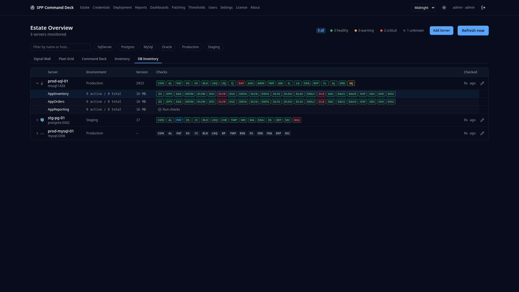The height and width of the screenshot is (292, 519).
Task: Click the logout icon
Action: tap(483, 8)
